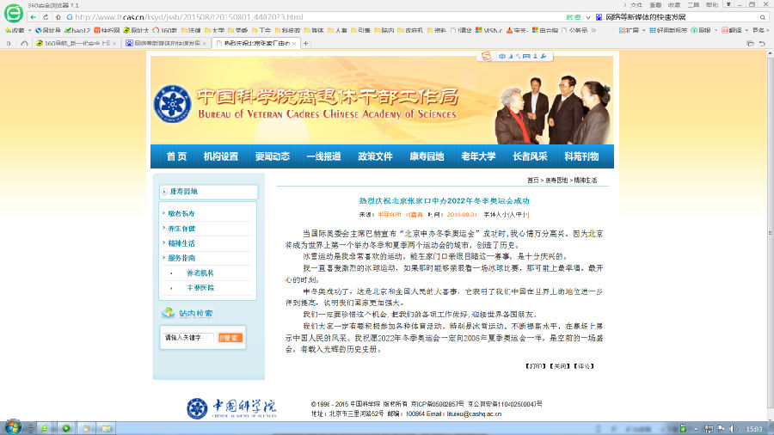Select the 养老机构 sidebar link
The height and width of the screenshot is (435, 774).
(x=200, y=273)
